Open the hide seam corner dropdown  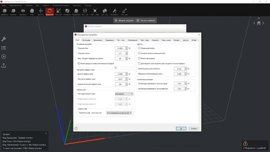[x=119, y=113]
